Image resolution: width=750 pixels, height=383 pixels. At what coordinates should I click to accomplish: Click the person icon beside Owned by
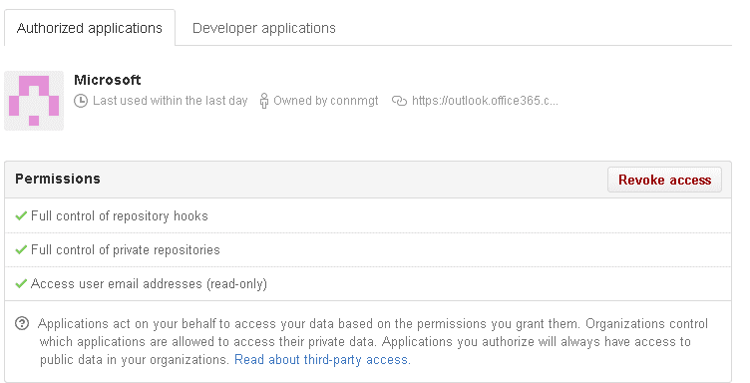coord(264,101)
